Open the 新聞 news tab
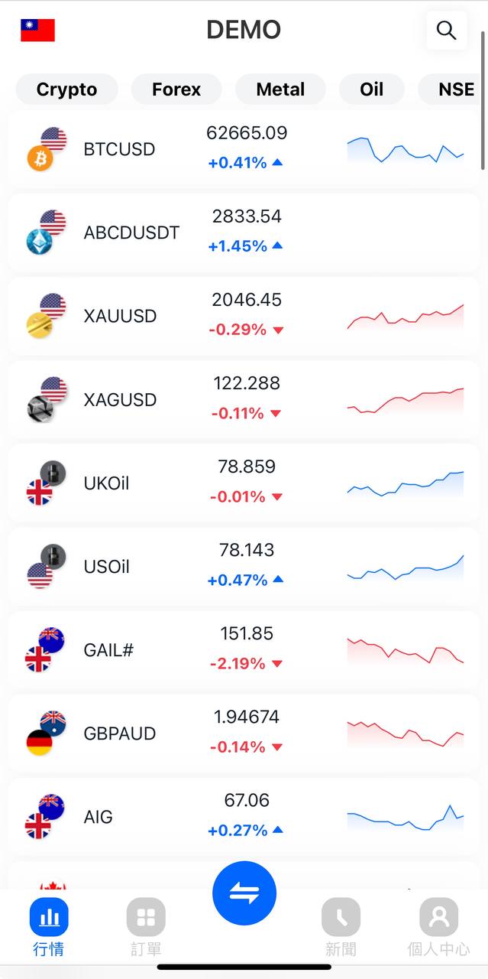The height and width of the screenshot is (979, 488). tap(341, 917)
